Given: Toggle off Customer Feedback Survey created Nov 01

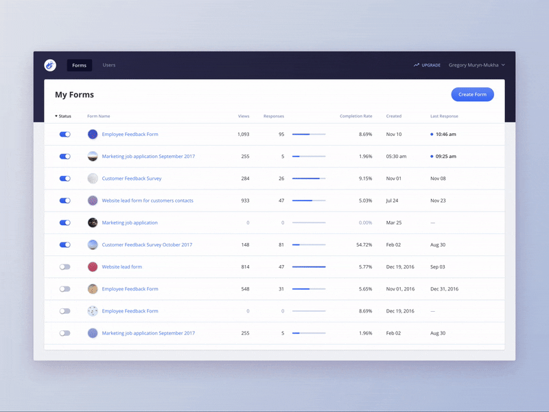Looking at the screenshot, I should point(65,179).
